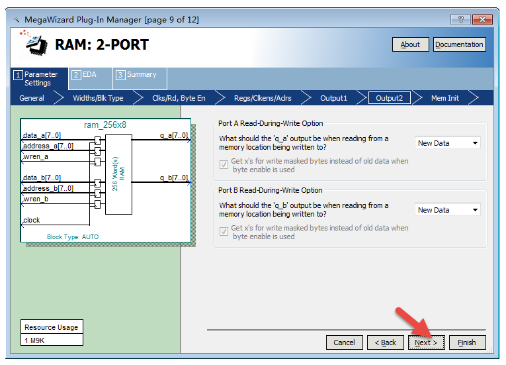Click the Back button
This screenshot has width=506, height=365.
(386, 342)
